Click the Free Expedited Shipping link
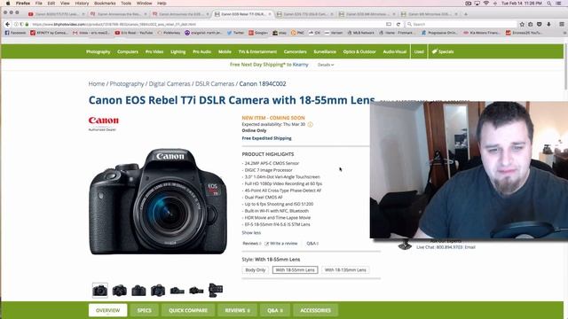This screenshot has height=319, width=568. [266, 138]
